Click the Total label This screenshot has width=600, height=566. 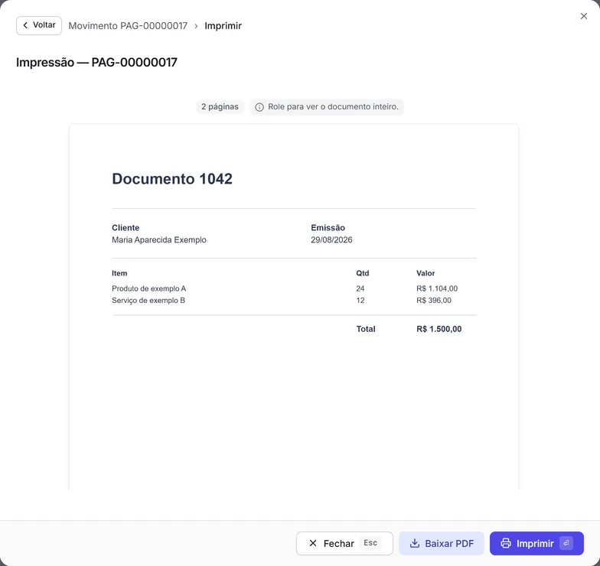[x=366, y=329]
